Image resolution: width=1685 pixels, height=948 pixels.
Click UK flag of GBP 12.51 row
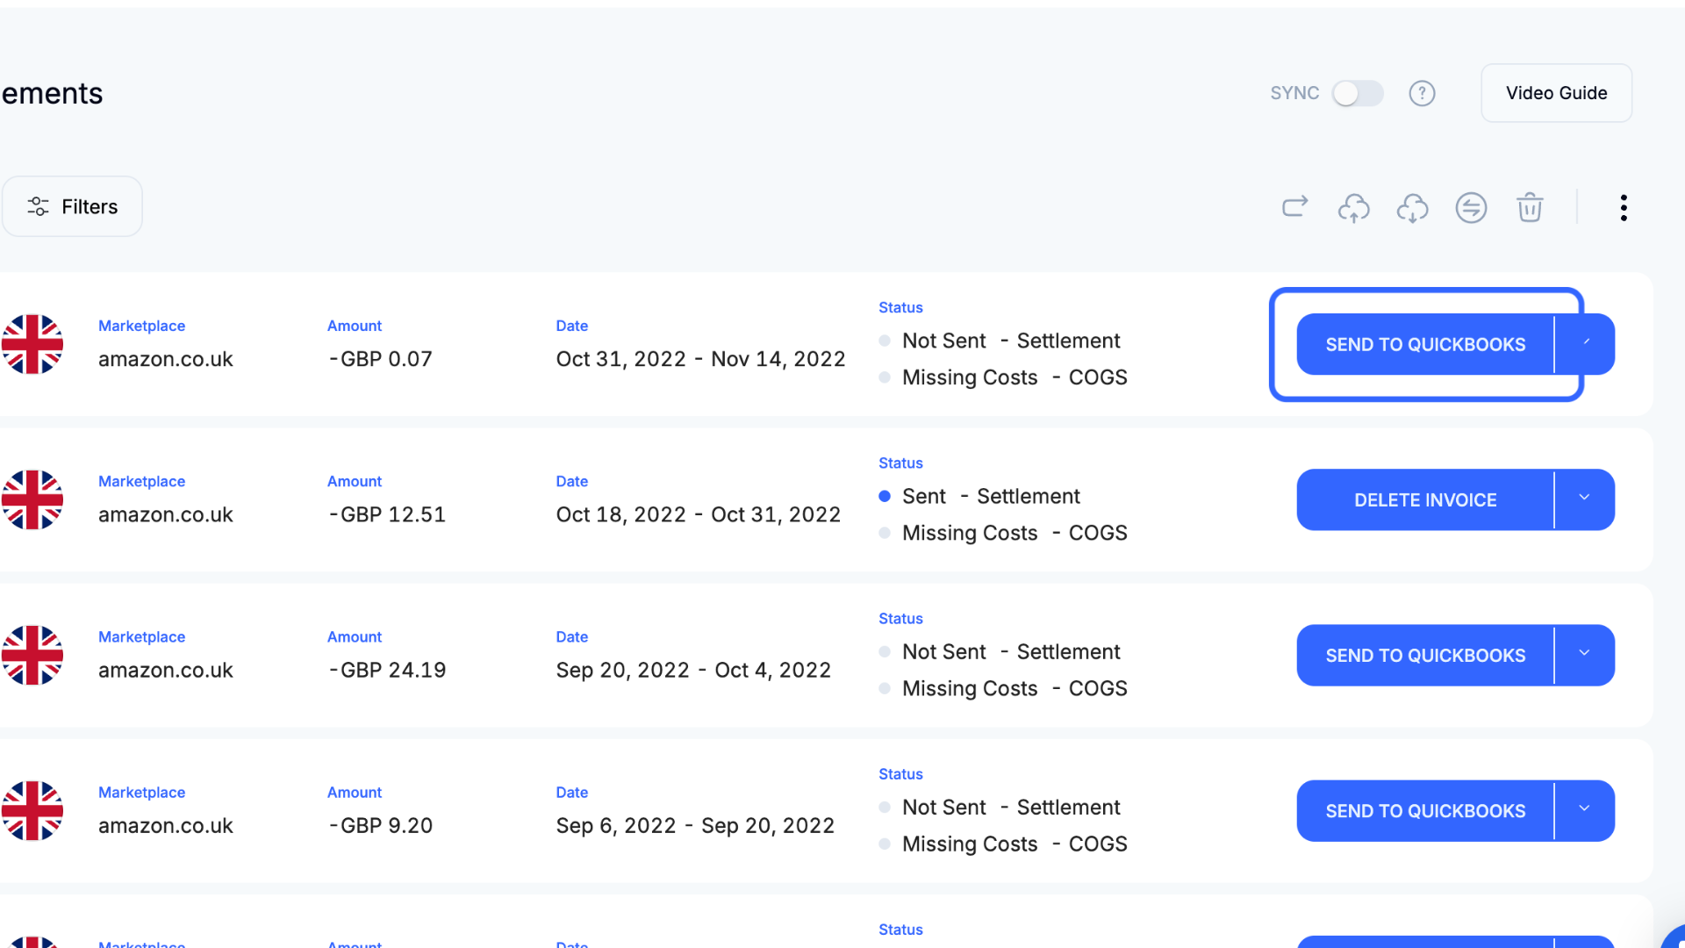pos(32,499)
